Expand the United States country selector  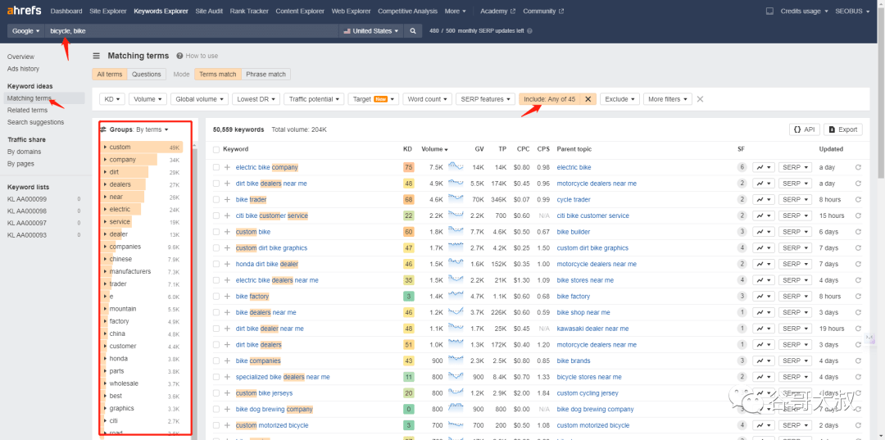coord(371,31)
